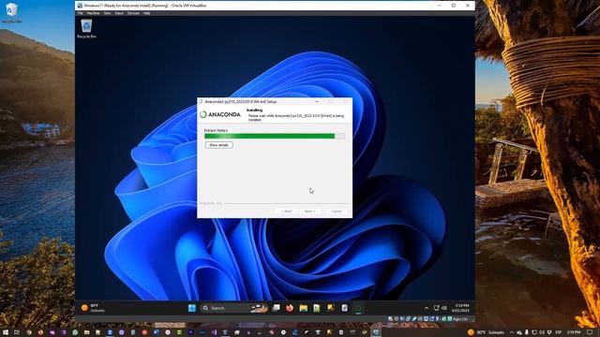Open the File menu in VirtualBox
The image size is (600, 337).
coord(81,13)
